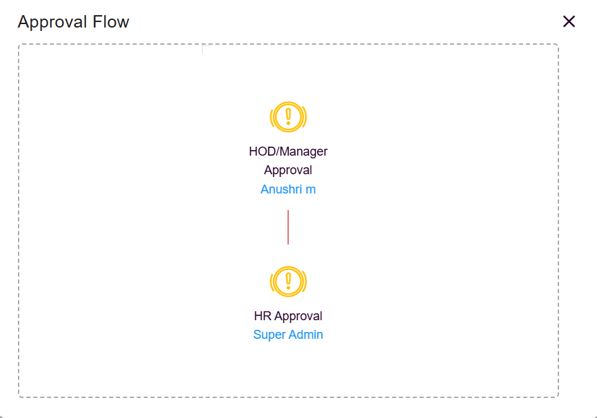Image resolution: width=597 pixels, height=418 pixels.
Task: Click the word Approval under HOD/Manager
Action: (x=288, y=170)
